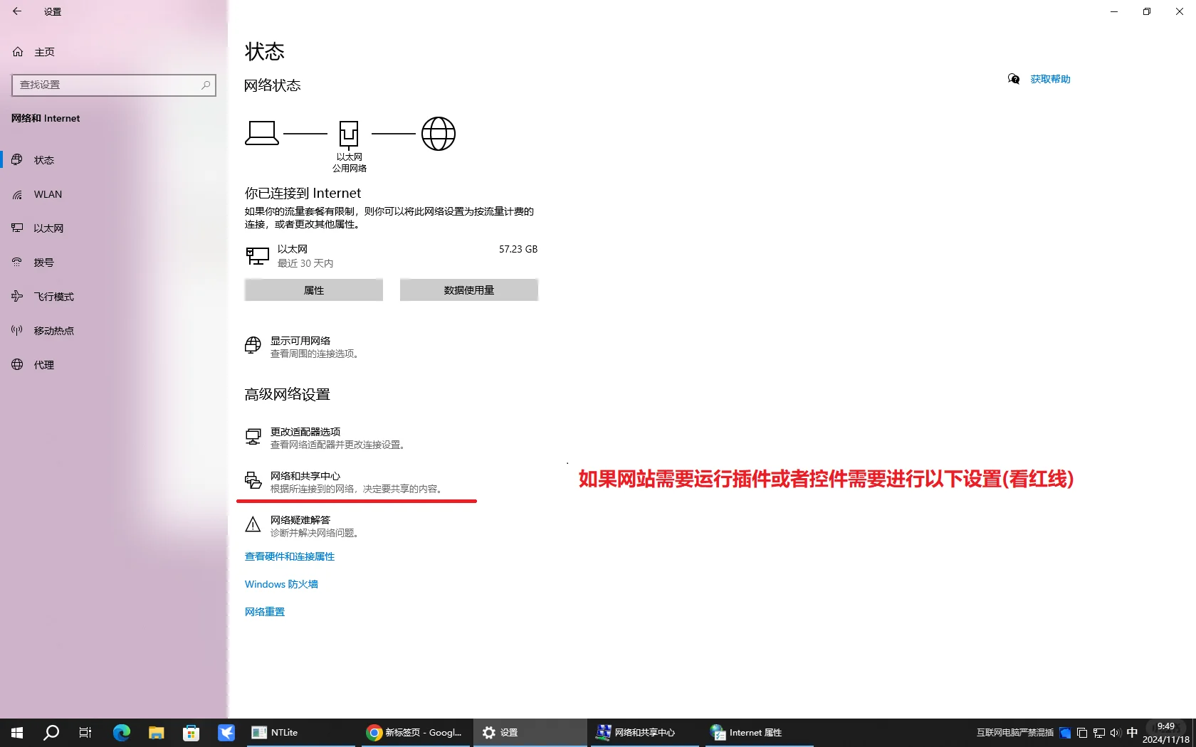1196x747 pixels.
Task: Click the Ethernet monitor icon beside usage
Action: (x=258, y=255)
